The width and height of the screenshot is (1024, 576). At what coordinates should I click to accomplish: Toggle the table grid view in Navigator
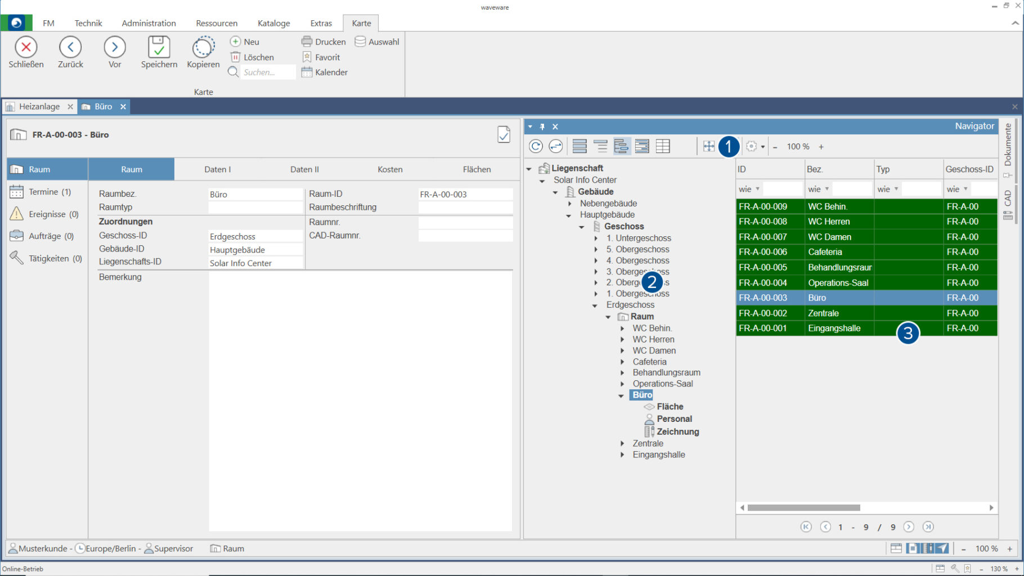(663, 146)
